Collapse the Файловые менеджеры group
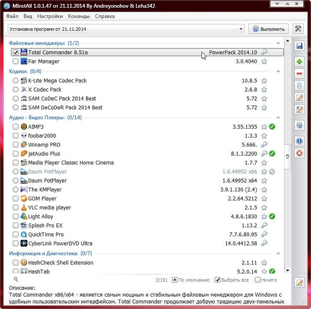Viewport: 311px width, 309px height. 278,43
